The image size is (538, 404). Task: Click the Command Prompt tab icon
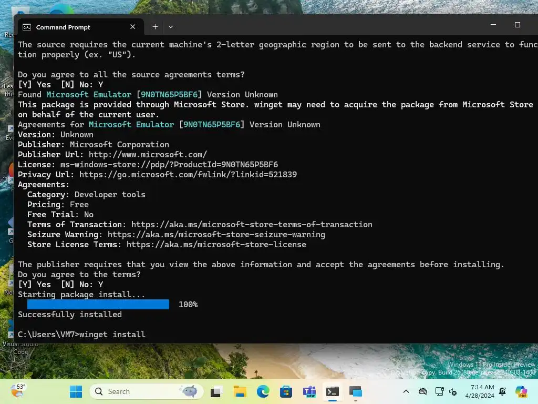tap(27, 27)
